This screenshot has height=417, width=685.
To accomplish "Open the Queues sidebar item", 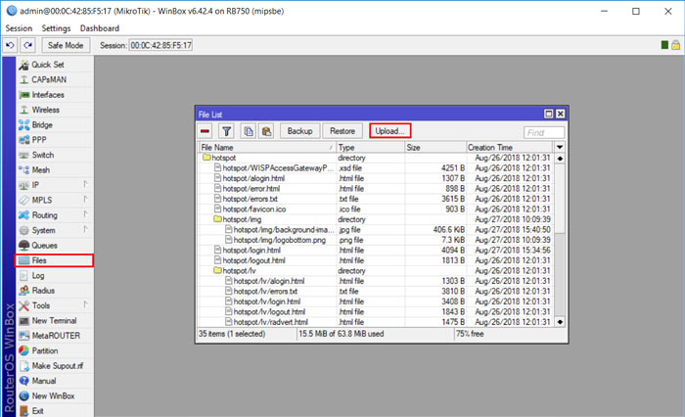I will click(45, 246).
